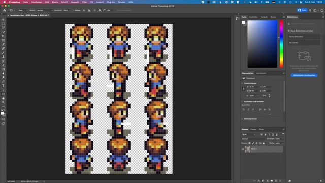Select the Clone Stamp tool
325x183 pixels.
point(3,56)
